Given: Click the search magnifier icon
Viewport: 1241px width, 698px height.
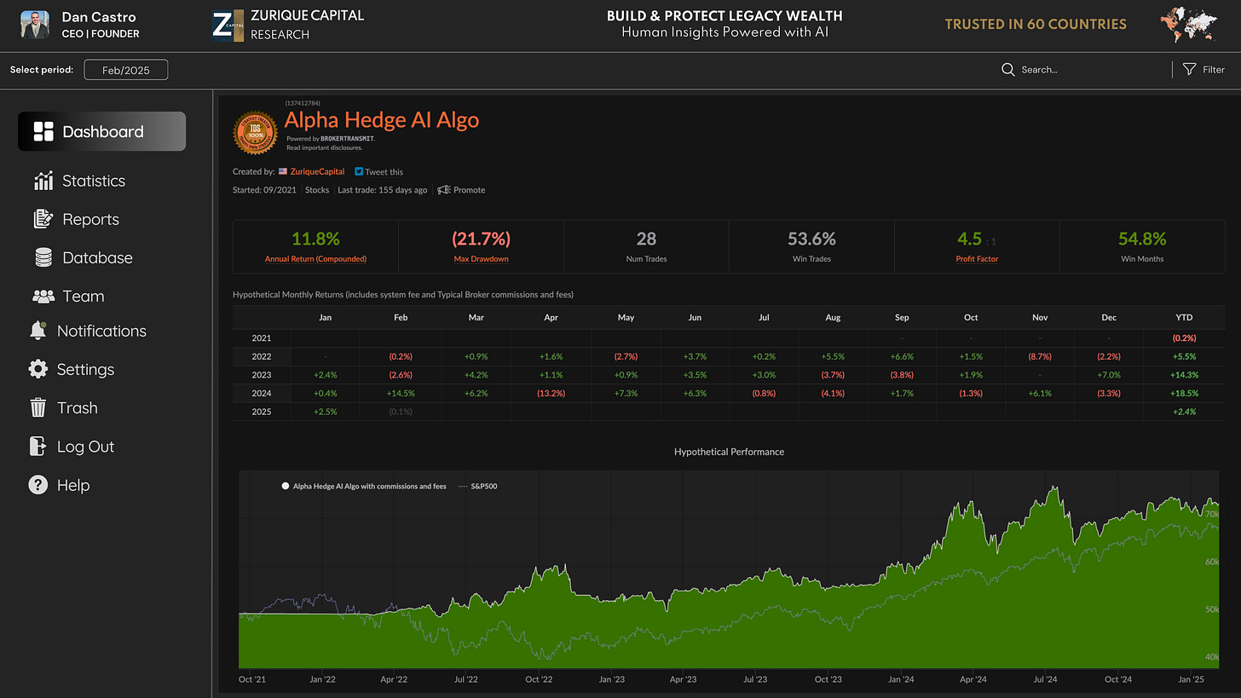Looking at the screenshot, I should pyautogui.click(x=1008, y=69).
